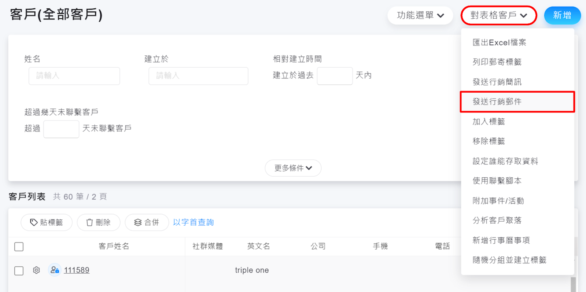This screenshot has height=292, width=586.
Task: Click the 姓名 input field
Action: pyautogui.click(x=74, y=76)
